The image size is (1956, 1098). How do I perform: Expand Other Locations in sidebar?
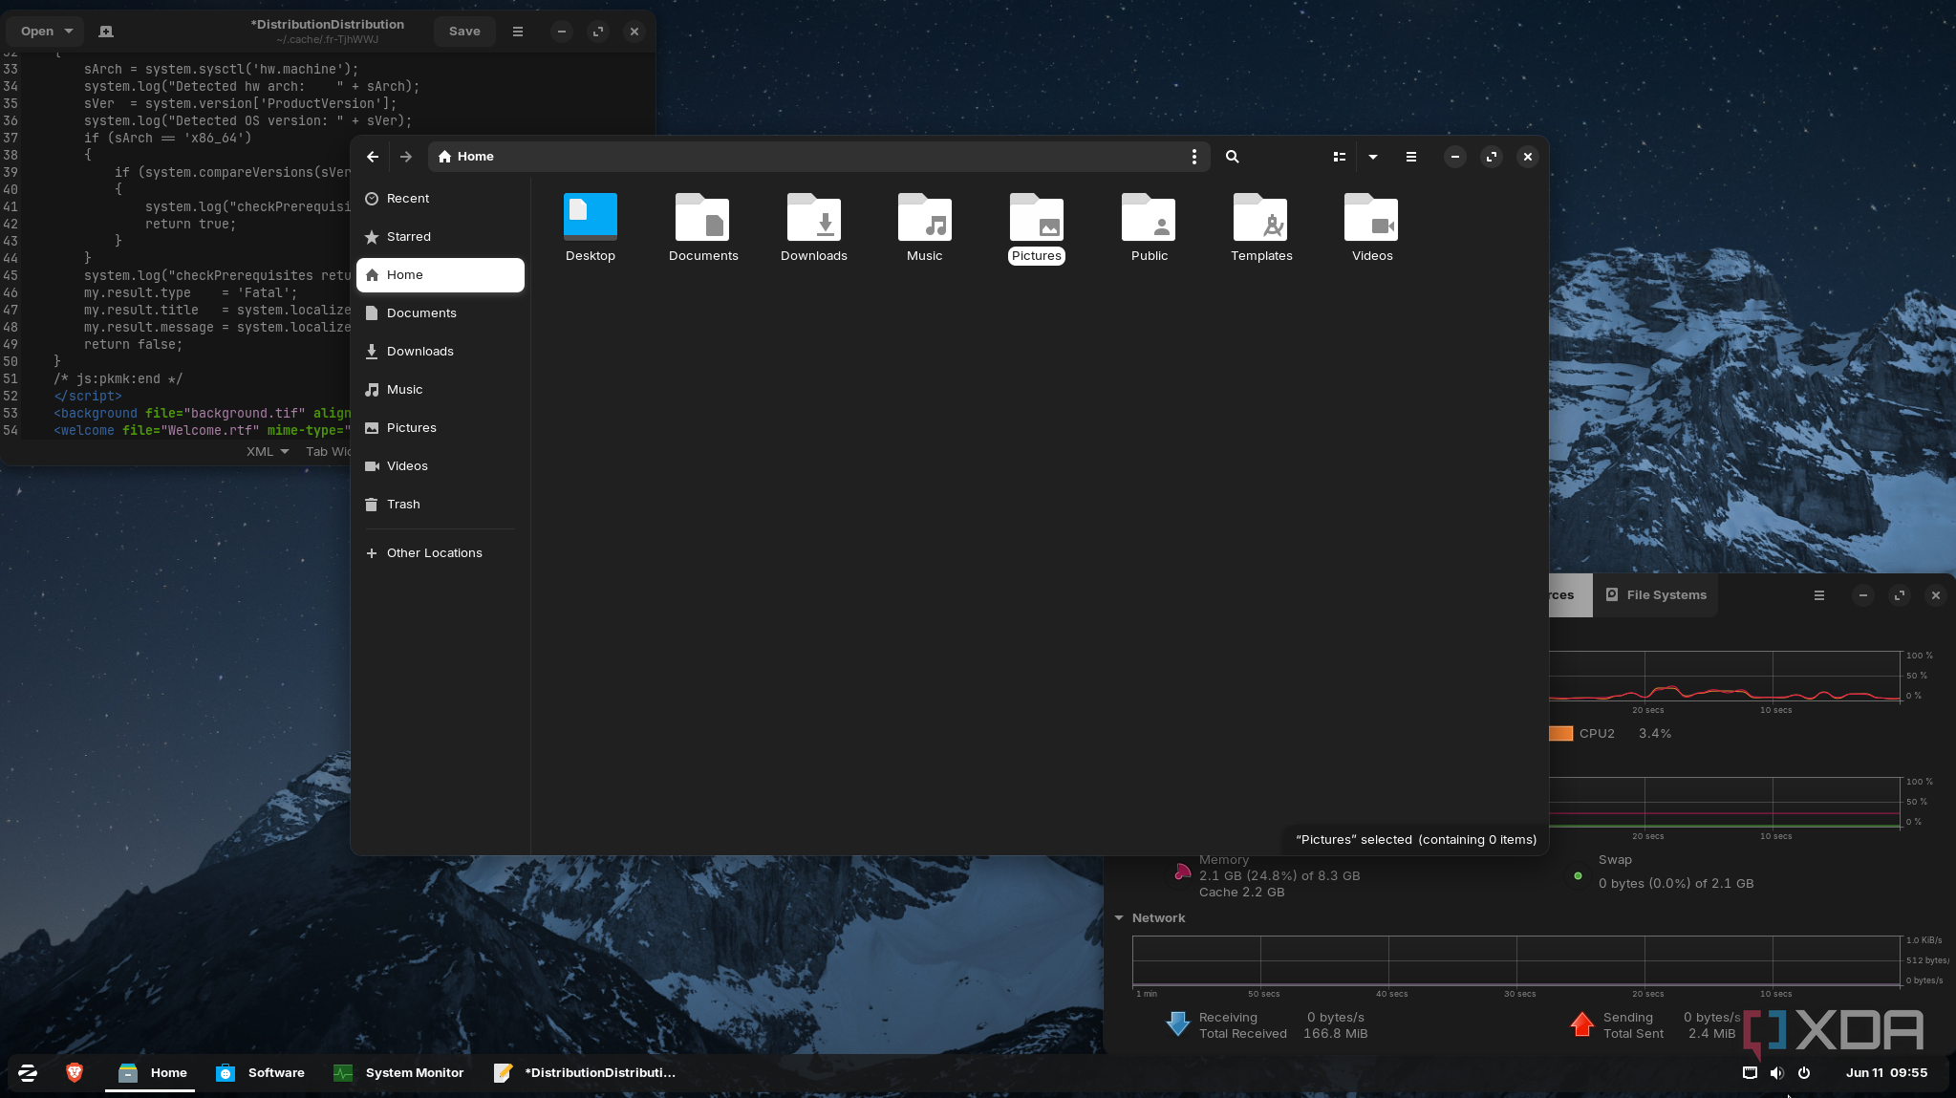tap(441, 553)
